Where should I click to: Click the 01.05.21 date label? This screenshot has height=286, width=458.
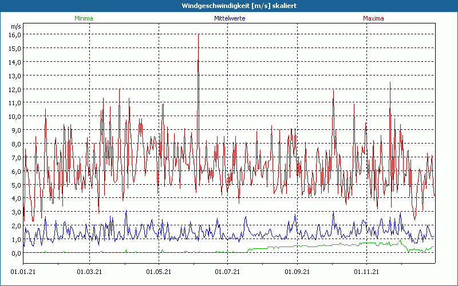159,272
